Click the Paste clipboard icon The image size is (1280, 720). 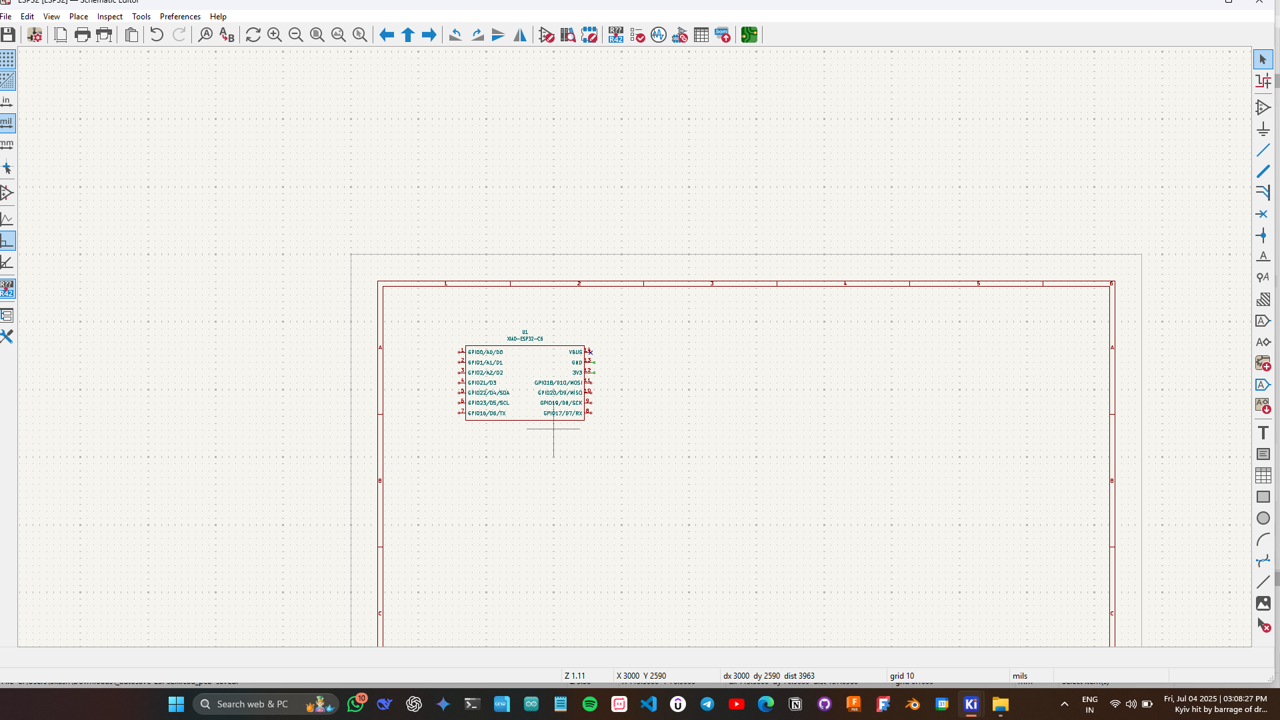point(132,35)
